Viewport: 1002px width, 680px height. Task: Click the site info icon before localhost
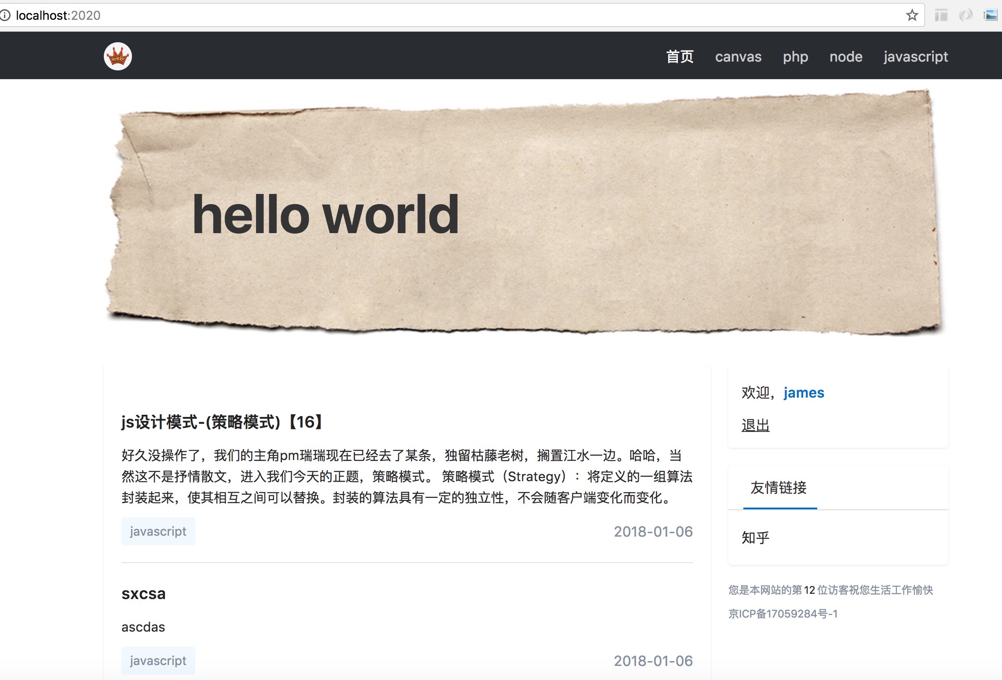[5, 15]
